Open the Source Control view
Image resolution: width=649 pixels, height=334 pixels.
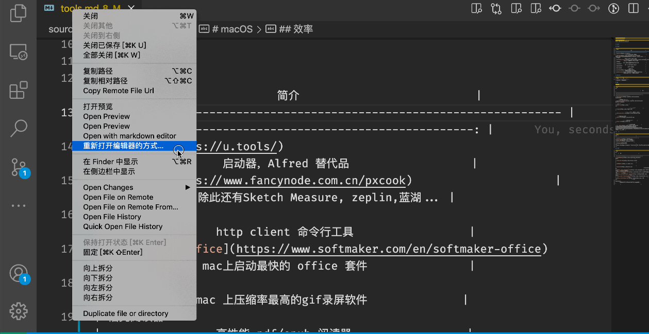(18, 167)
